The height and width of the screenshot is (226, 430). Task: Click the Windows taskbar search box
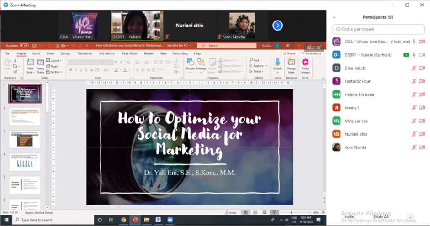click(53, 220)
